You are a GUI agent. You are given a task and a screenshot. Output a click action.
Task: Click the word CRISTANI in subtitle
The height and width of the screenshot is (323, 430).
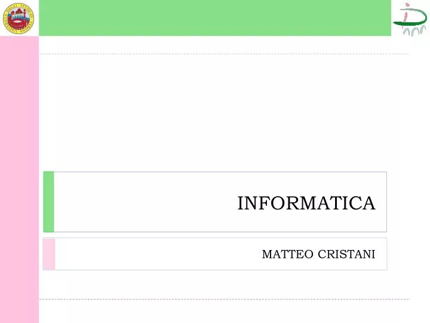pos(346,254)
